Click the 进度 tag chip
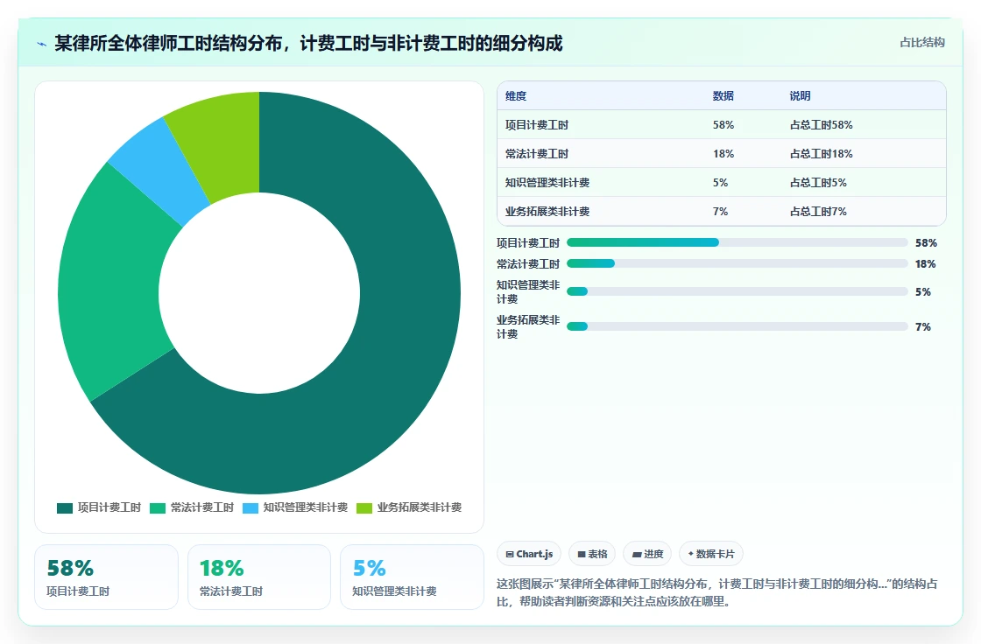 647,554
